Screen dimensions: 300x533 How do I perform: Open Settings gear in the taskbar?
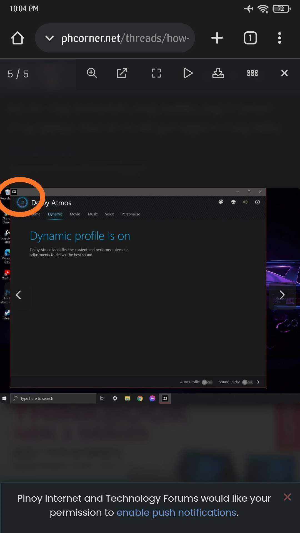point(115,398)
